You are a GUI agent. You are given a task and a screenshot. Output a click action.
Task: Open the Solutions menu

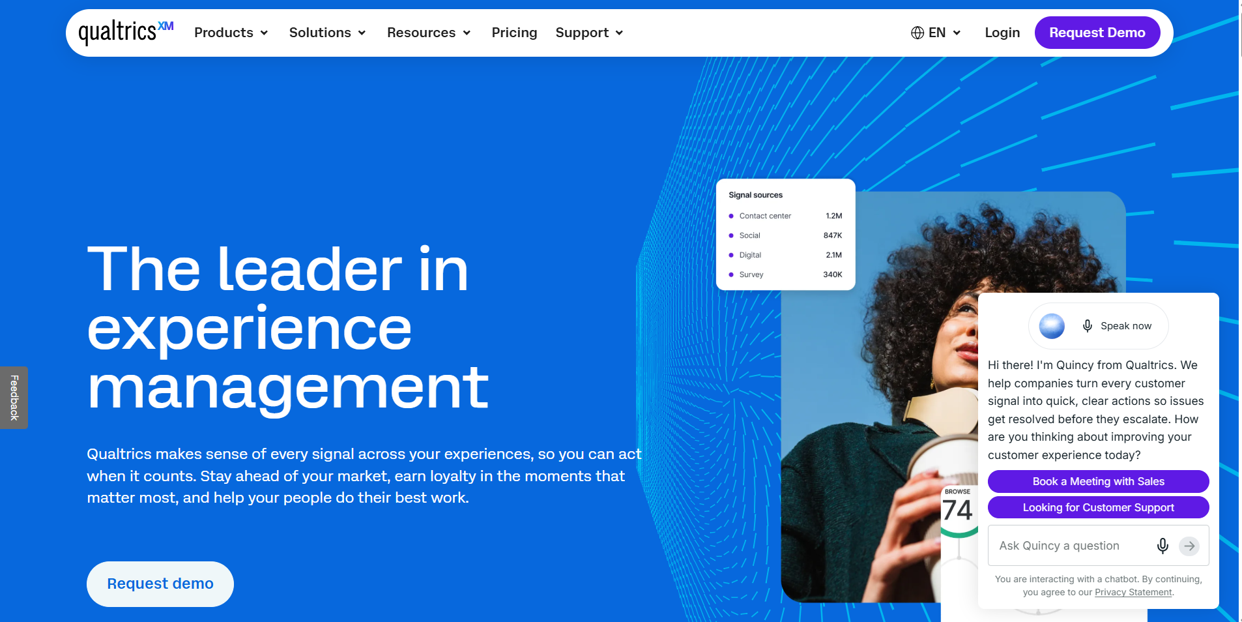328,33
